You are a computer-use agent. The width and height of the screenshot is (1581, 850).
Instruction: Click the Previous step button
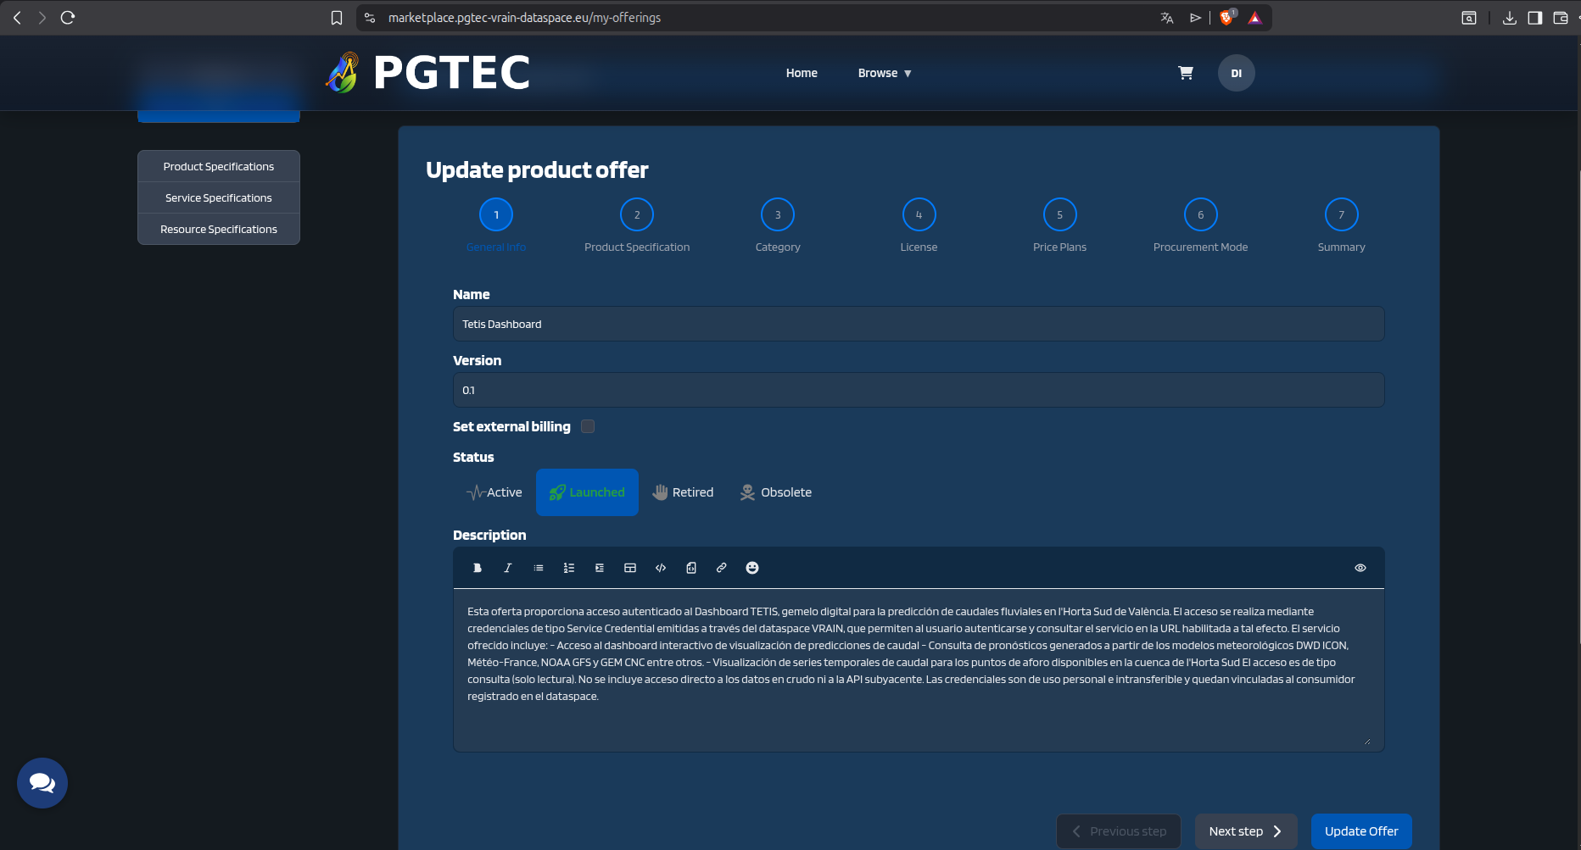[x=1118, y=831]
